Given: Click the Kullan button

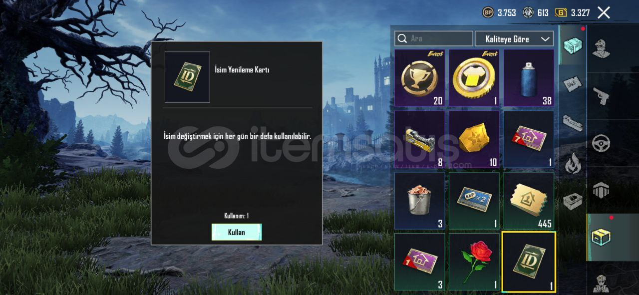Looking at the screenshot, I should coord(237,232).
